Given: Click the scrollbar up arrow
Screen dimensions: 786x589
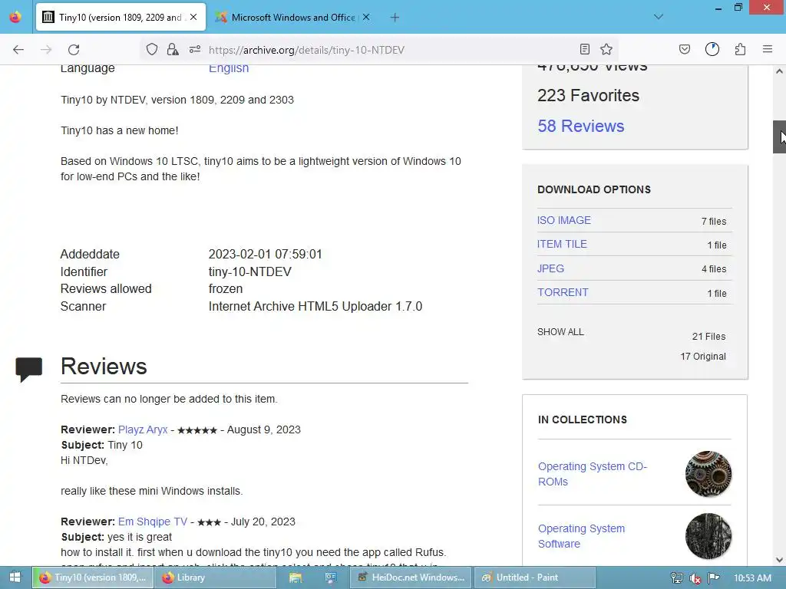Looking at the screenshot, I should (780, 71).
